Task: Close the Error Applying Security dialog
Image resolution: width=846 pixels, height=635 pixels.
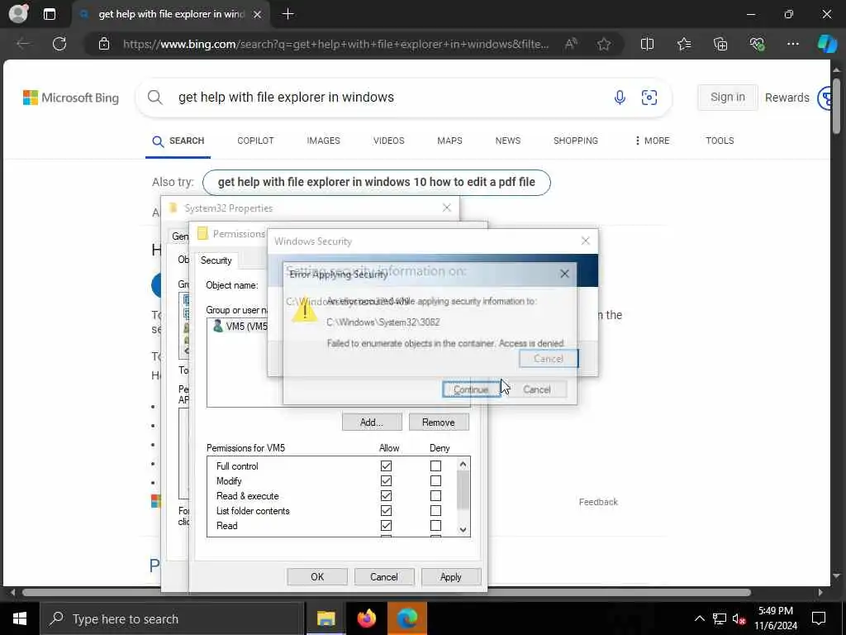Action: (564, 274)
